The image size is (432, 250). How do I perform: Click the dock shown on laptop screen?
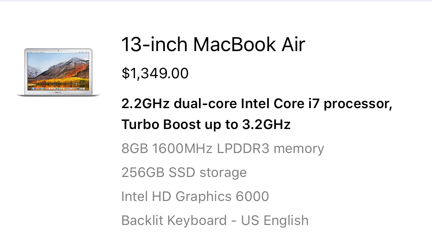point(58,89)
